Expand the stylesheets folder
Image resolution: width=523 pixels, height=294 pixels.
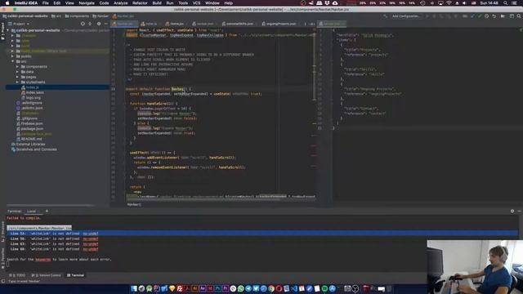[x=17, y=82]
